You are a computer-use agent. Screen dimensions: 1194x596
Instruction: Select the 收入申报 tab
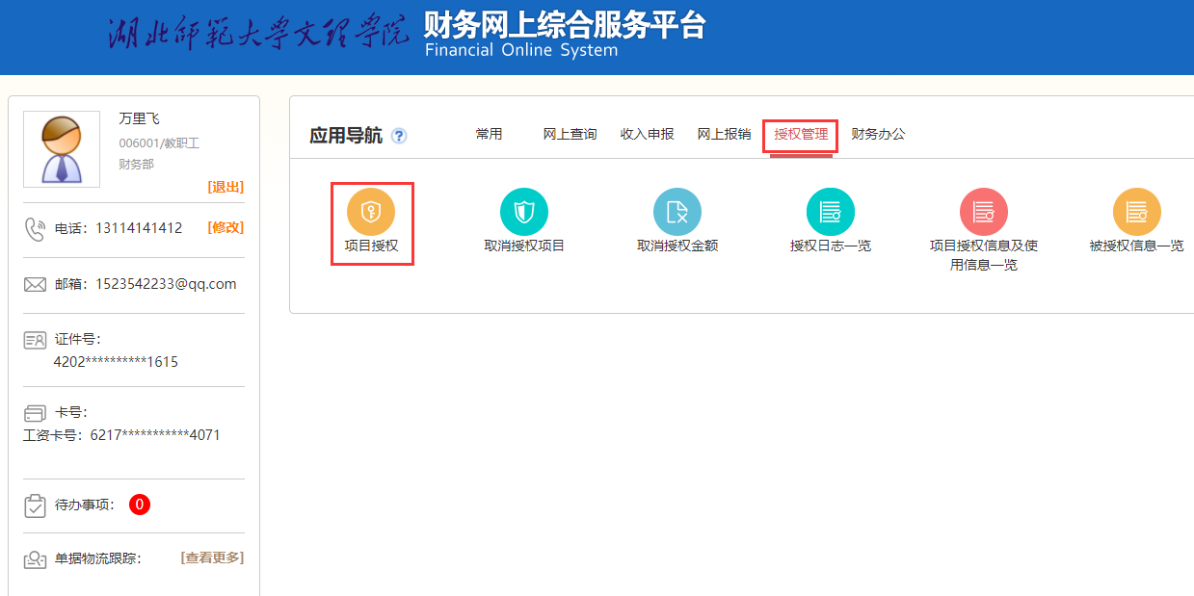point(647,134)
